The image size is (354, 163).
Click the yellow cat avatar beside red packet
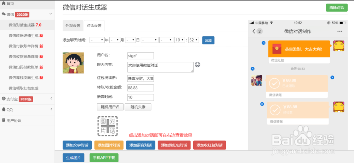tap(339, 46)
